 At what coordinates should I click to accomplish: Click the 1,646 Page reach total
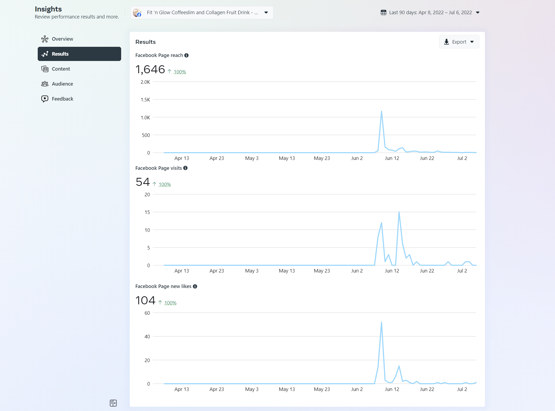(150, 70)
